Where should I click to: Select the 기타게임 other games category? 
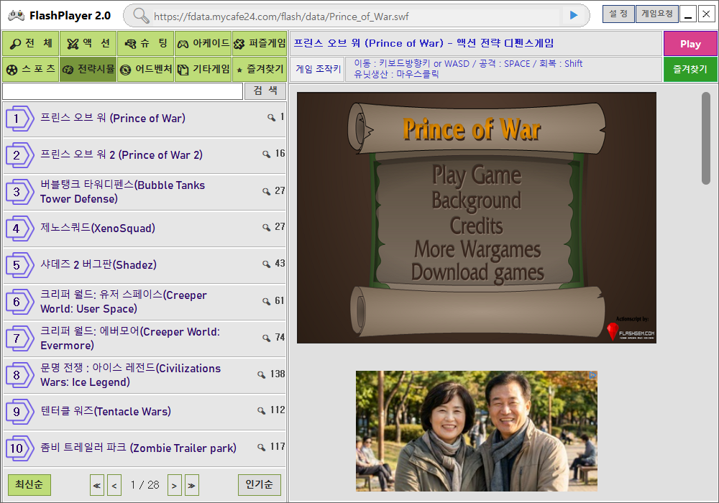(x=203, y=69)
